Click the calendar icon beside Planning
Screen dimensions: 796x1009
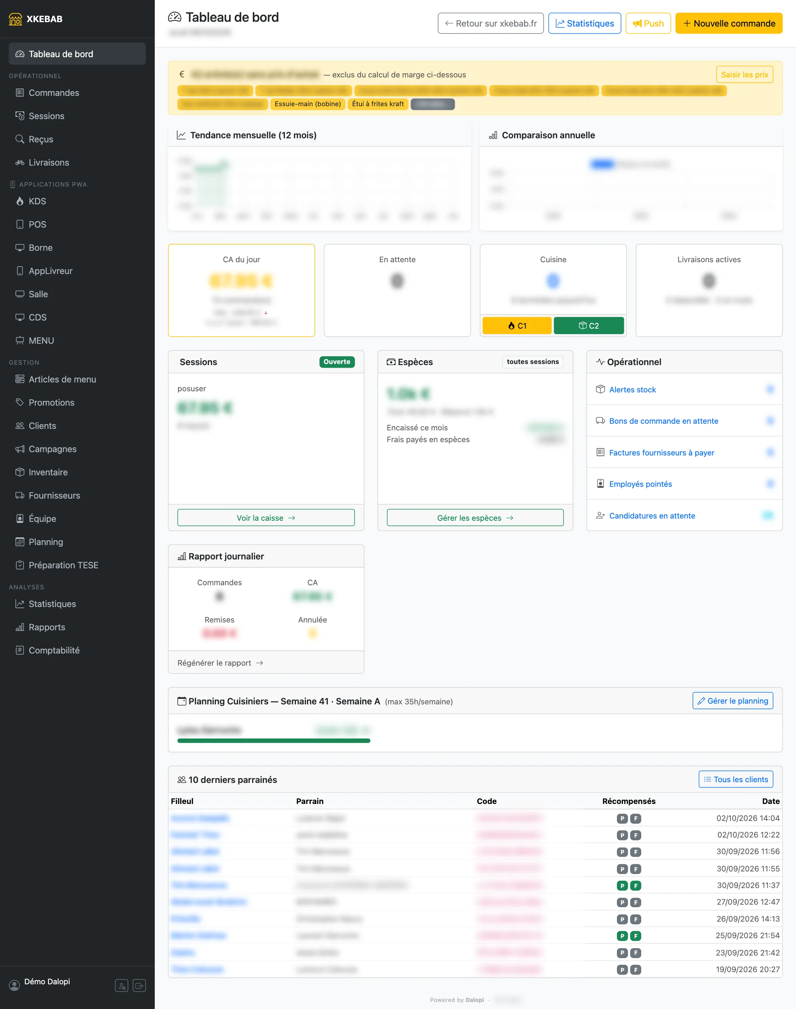point(20,541)
